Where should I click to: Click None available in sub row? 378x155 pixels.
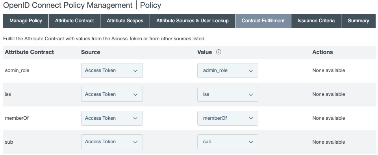point(328,142)
